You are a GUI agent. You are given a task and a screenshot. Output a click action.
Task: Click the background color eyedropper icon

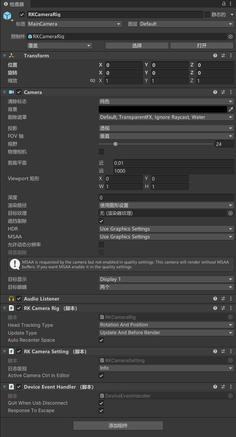tap(231, 109)
